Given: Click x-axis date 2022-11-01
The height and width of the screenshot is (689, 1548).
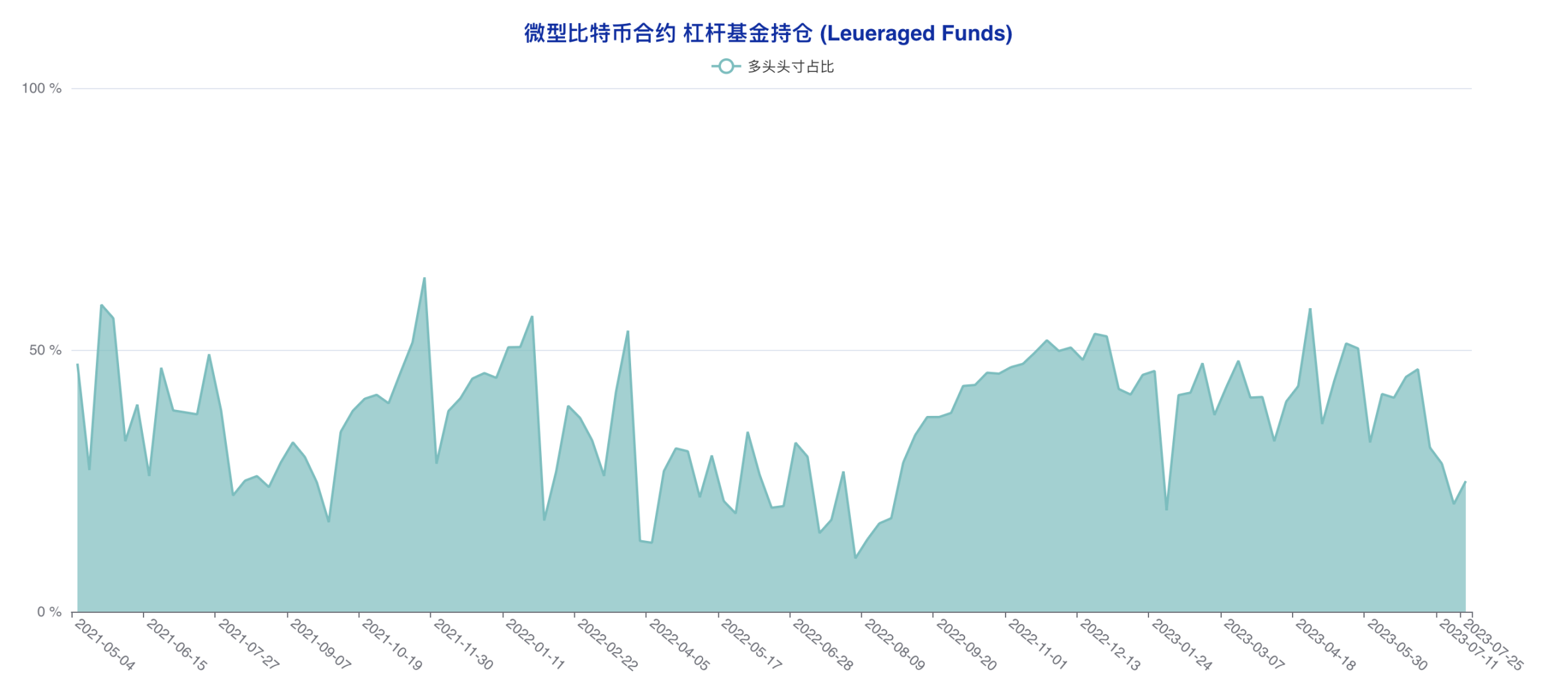Looking at the screenshot, I should coord(1038,645).
